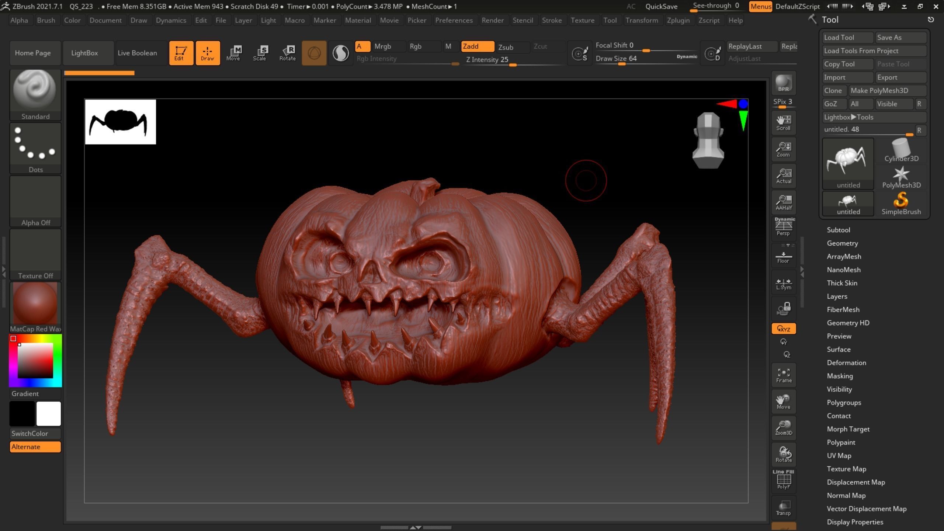Expand the Geometry section
944x531 pixels.
pyautogui.click(x=842, y=243)
